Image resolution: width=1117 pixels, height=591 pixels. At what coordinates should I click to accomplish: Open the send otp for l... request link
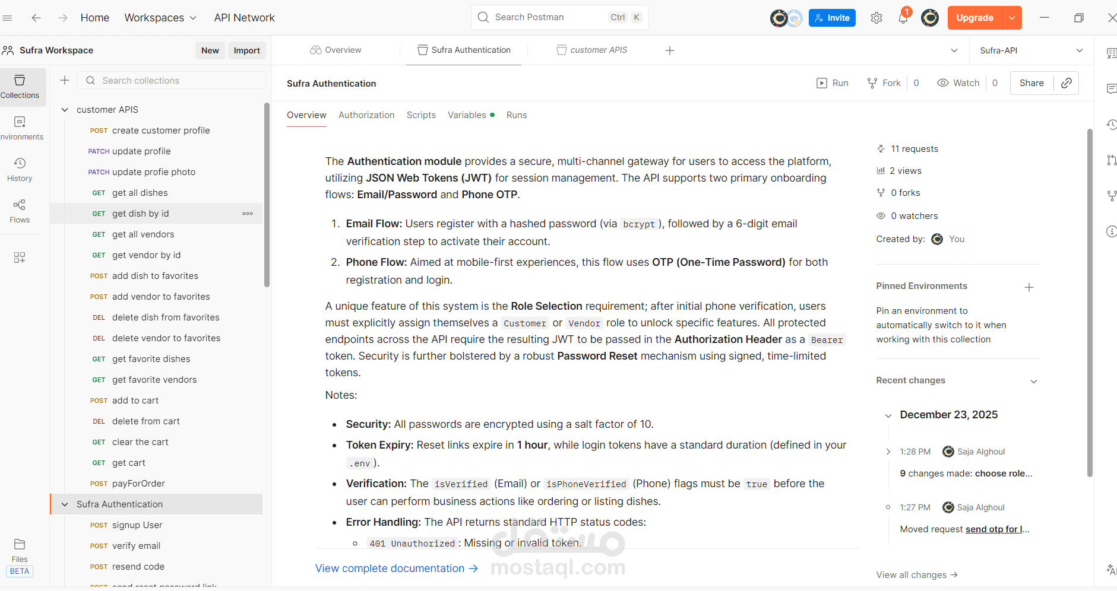997,529
